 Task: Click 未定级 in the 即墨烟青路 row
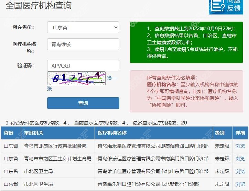[x=222, y=146]
